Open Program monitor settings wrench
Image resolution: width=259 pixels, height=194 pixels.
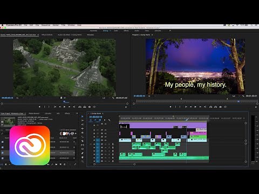coord(243,96)
